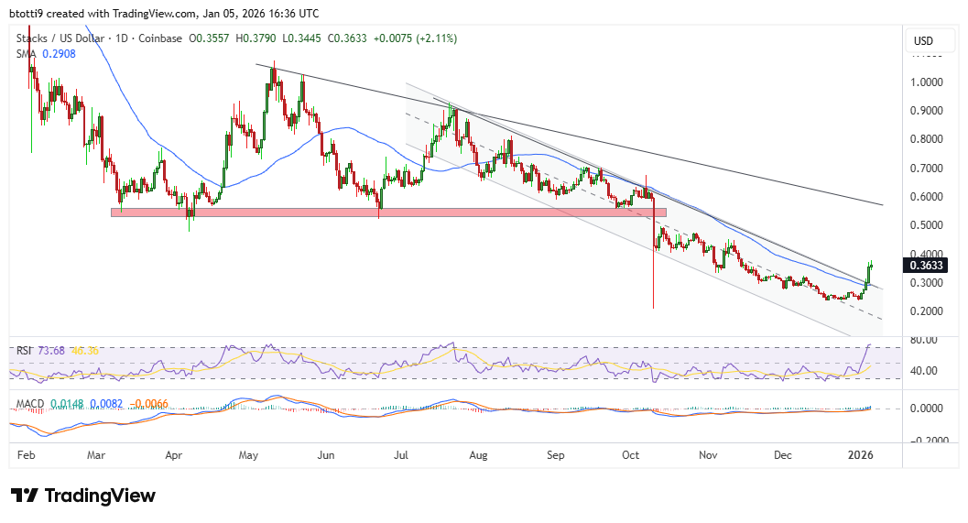The image size is (968, 523).
Task: Click the SMA value 0.2908
Action: [x=57, y=54]
